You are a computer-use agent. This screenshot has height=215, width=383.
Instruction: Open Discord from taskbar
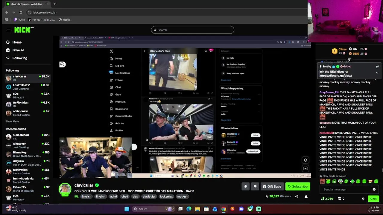(241, 209)
